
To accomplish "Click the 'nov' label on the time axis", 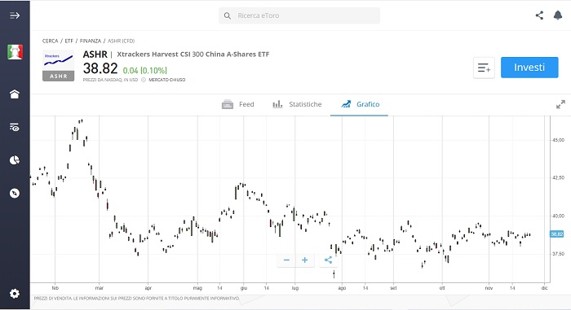I will pyautogui.click(x=489, y=288).
